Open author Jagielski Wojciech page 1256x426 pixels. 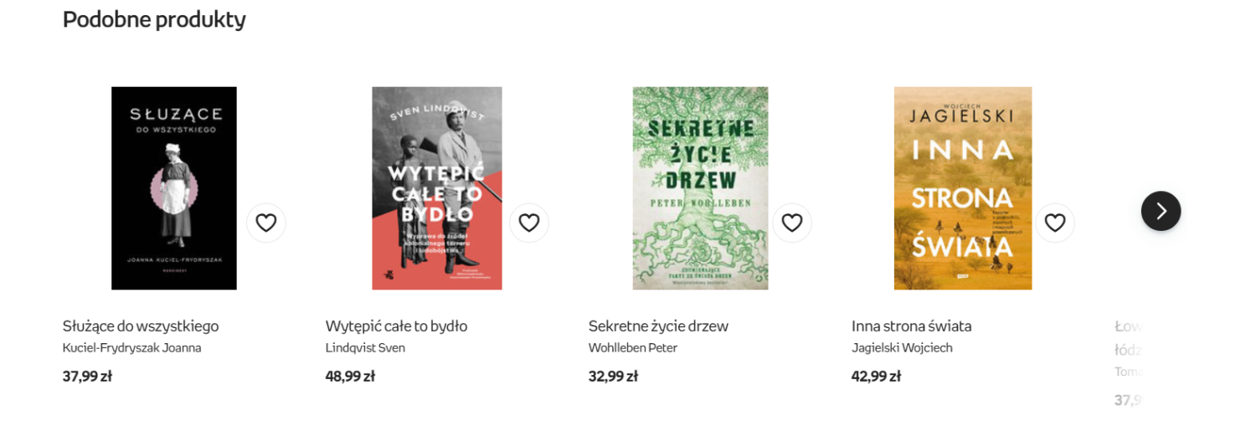(x=902, y=348)
